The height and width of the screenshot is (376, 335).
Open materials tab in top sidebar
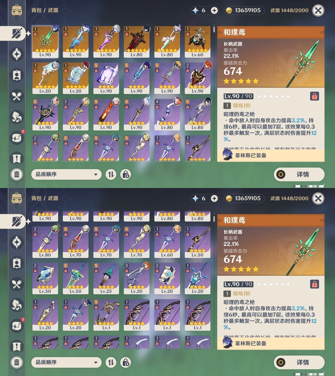click(17, 117)
